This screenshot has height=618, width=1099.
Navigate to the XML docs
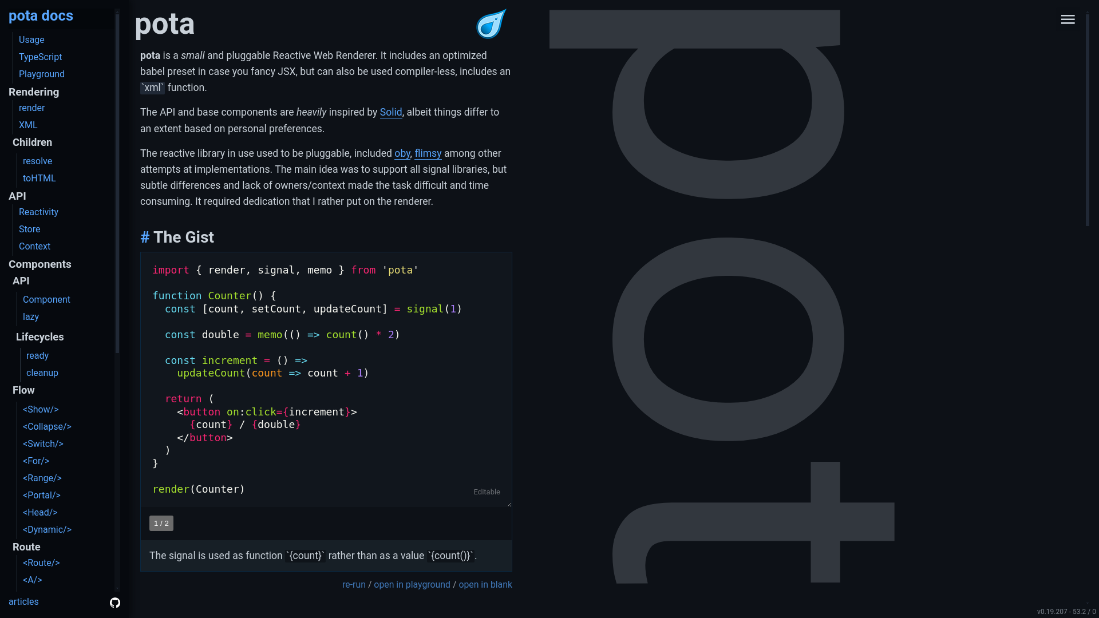(28, 125)
